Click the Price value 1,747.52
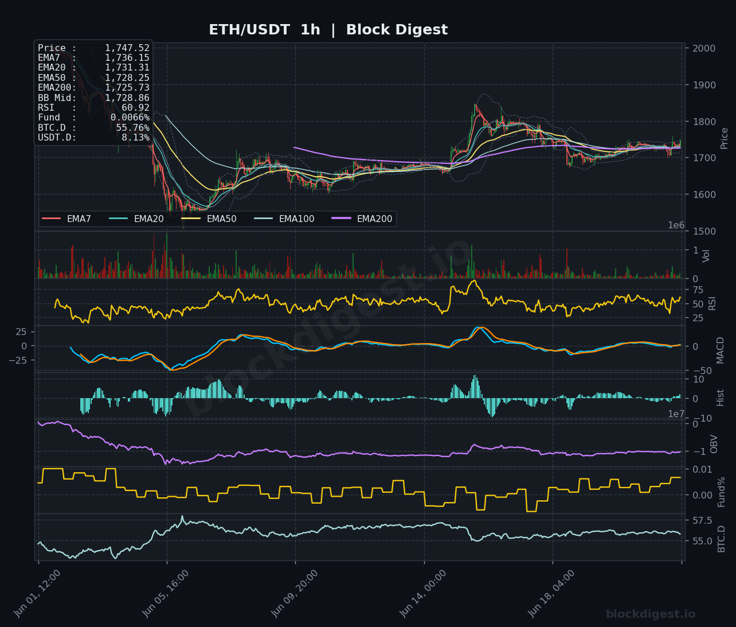Image resolution: width=736 pixels, height=627 pixels. point(127,48)
